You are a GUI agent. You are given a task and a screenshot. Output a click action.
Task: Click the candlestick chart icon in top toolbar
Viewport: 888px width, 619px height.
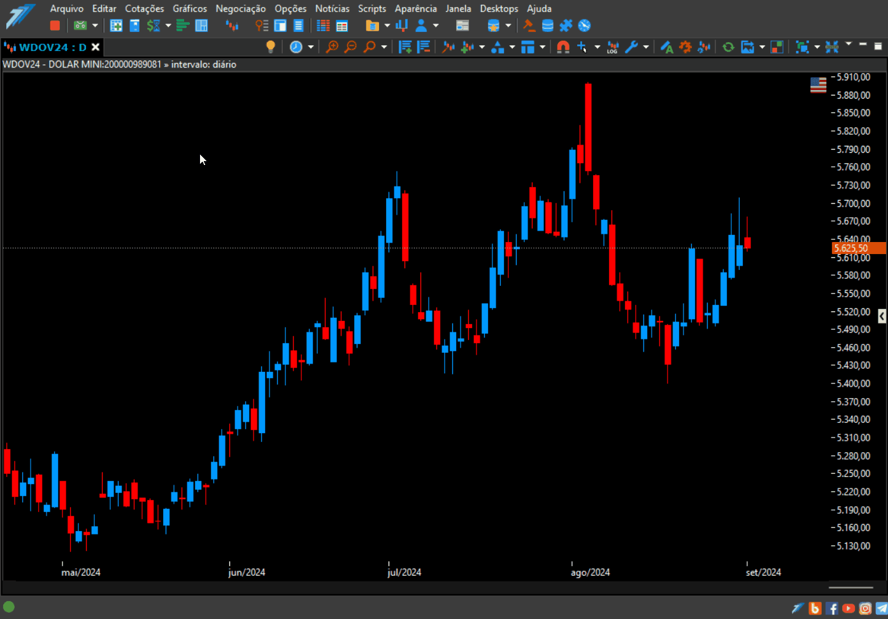[x=232, y=25]
